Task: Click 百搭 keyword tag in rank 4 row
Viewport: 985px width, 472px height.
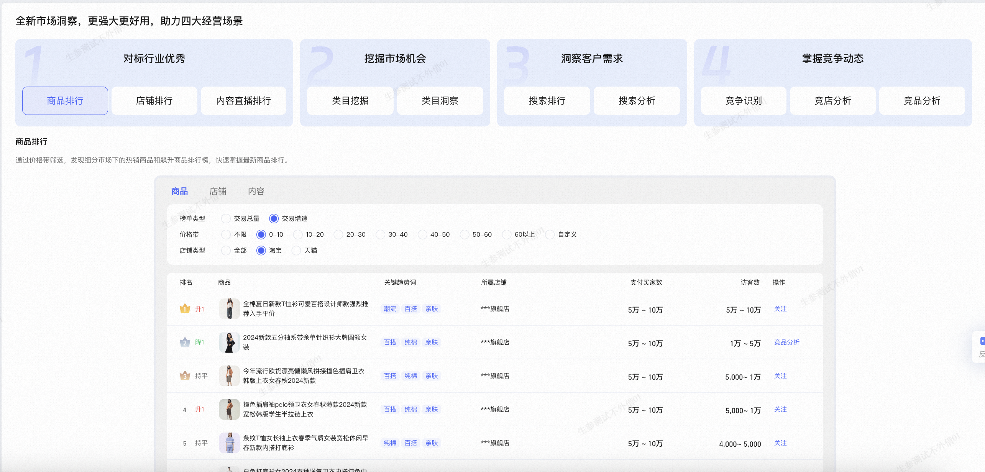Action: (x=390, y=409)
